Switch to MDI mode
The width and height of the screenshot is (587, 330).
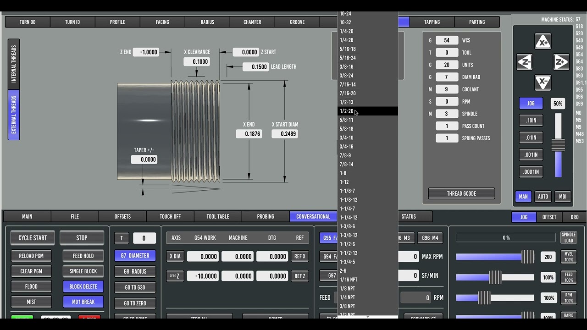tap(563, 197)
